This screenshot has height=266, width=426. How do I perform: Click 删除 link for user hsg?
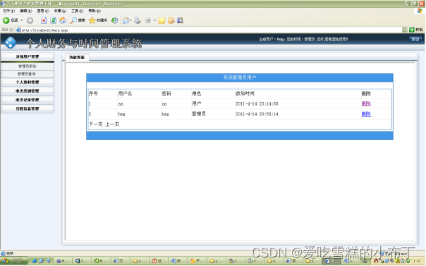pos(366,114)
